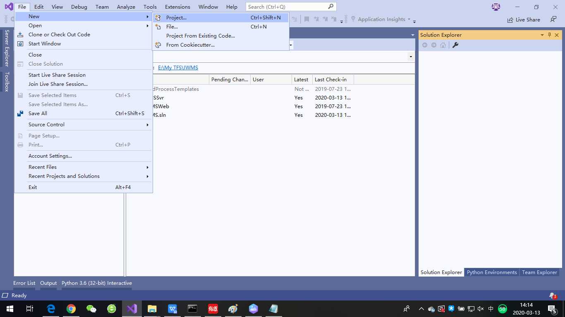Open the command prompt taskbar icon
This screenshot has width=565, height=317.
point(192,309)
